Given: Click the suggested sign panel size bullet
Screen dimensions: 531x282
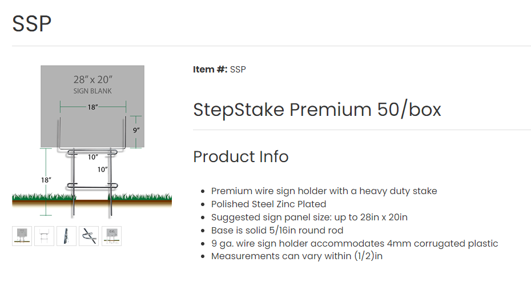Looking at the screenshot, I should tap(309, 217).
